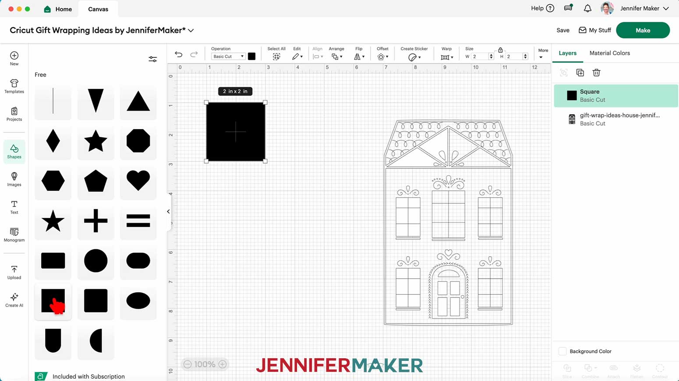Screen dimensions: 679x381
Task: Select the Square layer row
Action: pyautogui.click(x=615, y=95)
